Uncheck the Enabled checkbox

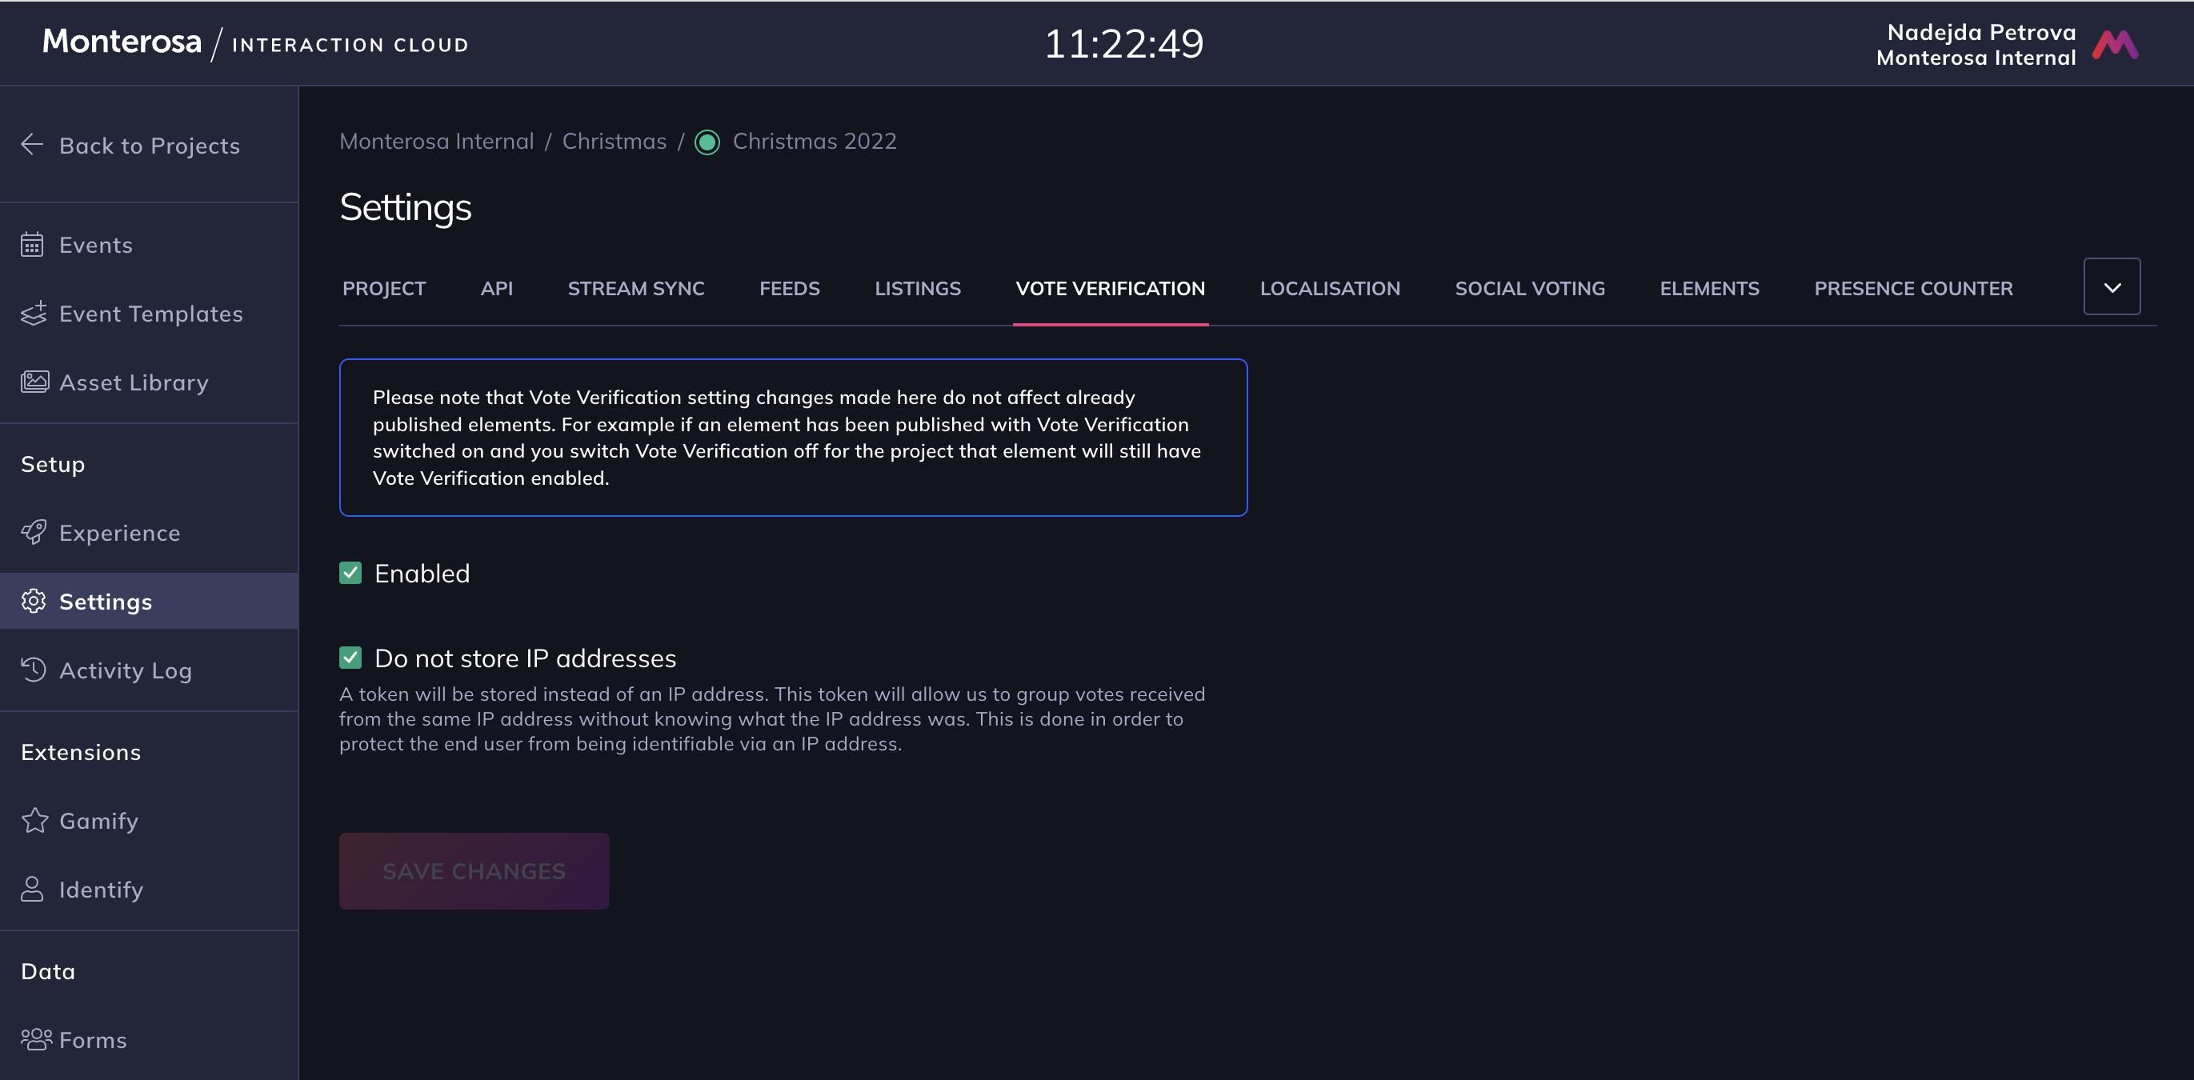[x=350, y=574]
